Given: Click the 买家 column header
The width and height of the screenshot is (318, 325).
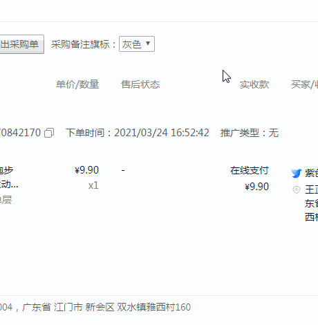Looking at the screenshot, I should tap(304, 84).
